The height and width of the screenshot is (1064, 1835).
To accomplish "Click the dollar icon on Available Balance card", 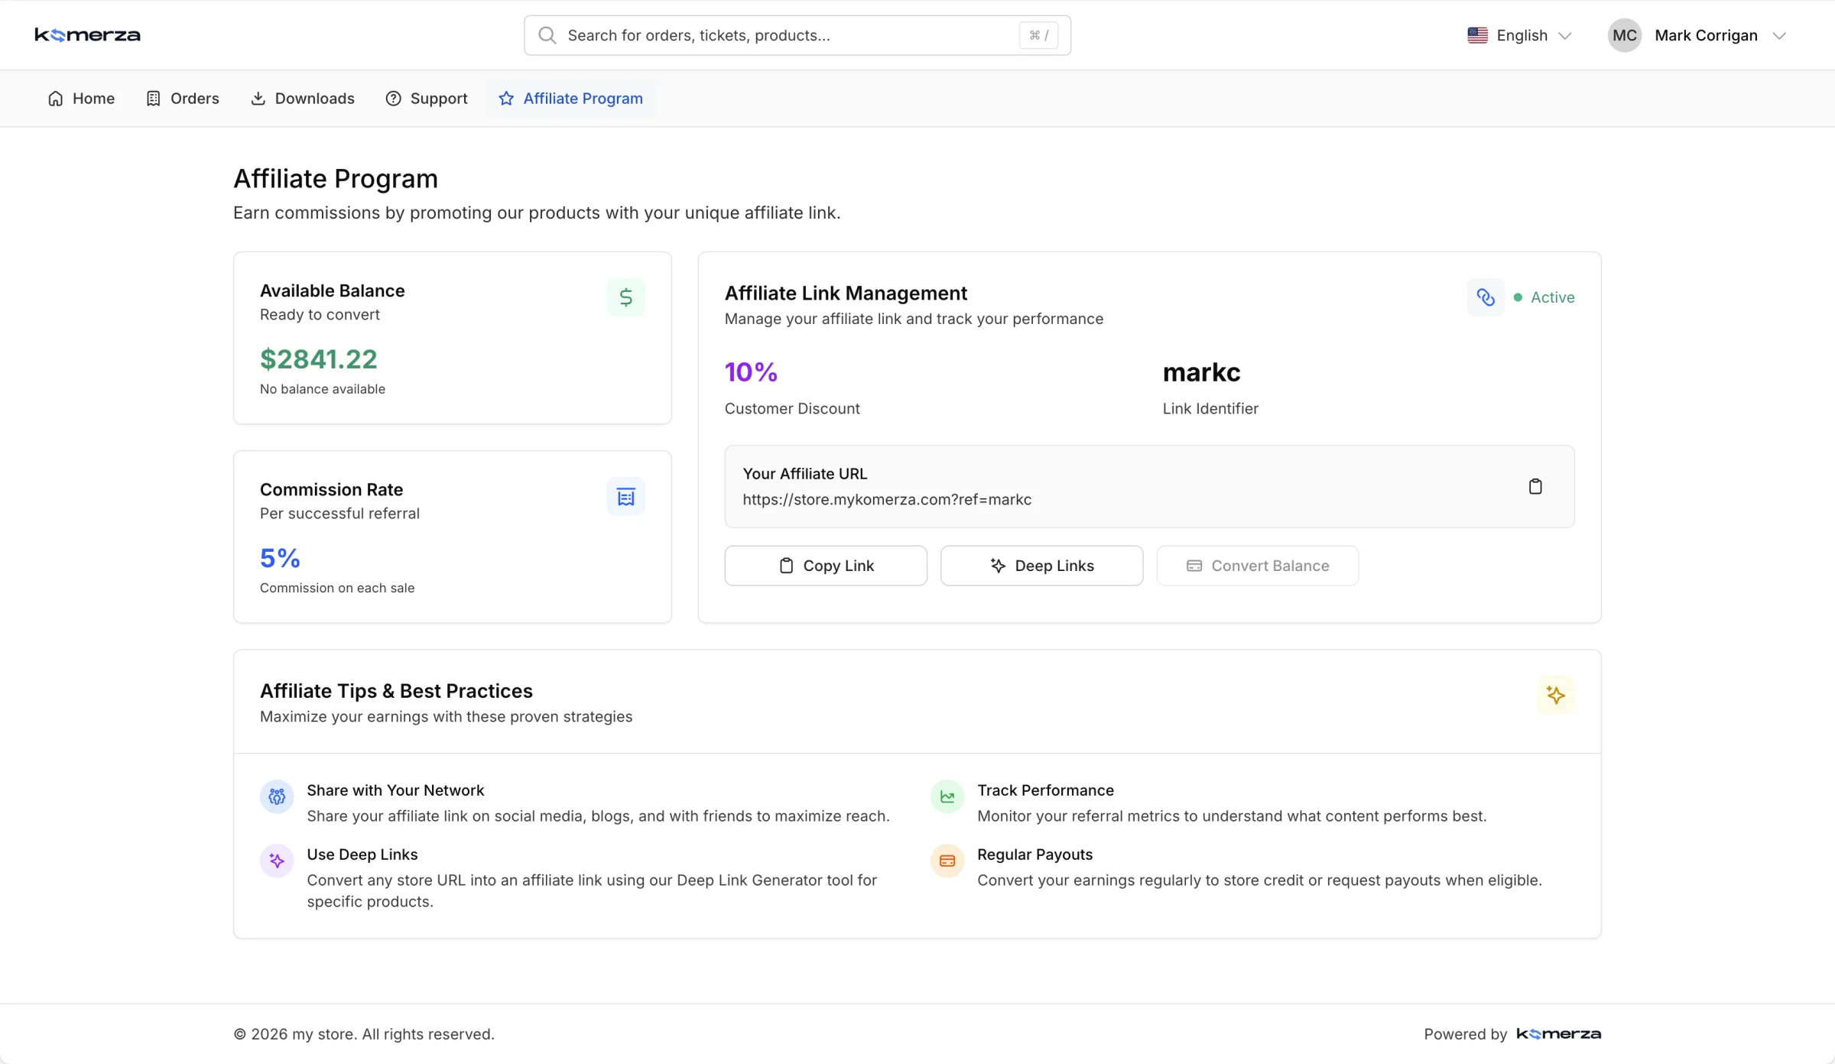I will [x=626, y=297].
